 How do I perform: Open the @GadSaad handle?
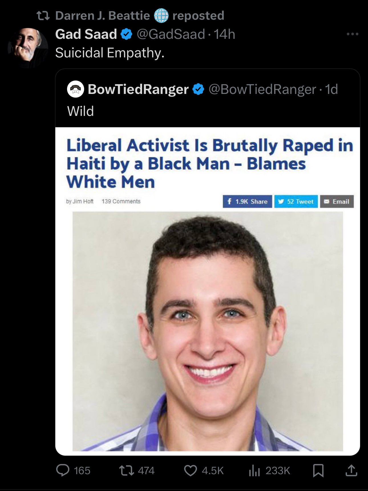click(171, 34)
